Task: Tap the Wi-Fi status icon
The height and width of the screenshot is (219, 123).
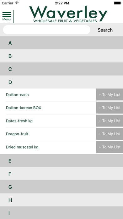Action: click(x=17, y=3)
